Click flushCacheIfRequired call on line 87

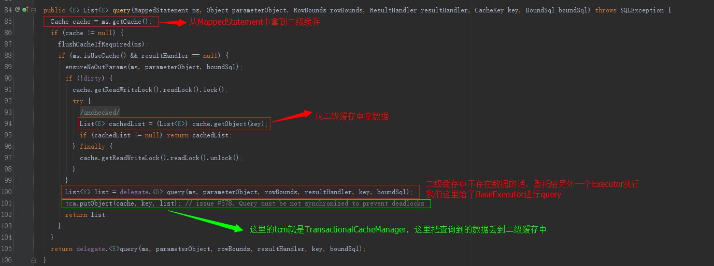94,44
